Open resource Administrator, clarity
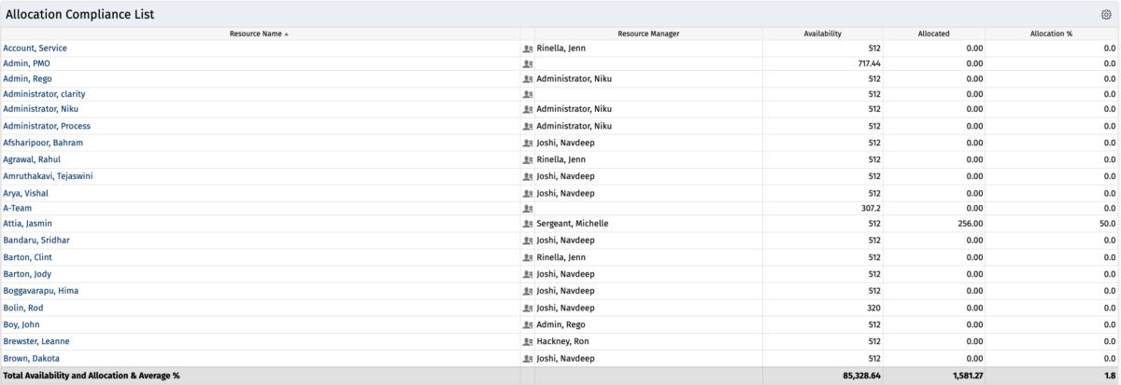This screenshot has width=1121, height=385. pyautogui.click(x=46, y=94)
